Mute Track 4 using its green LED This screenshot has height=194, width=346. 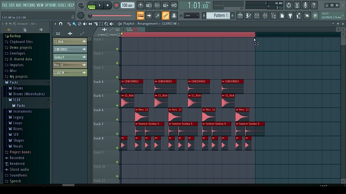pyautogui.click(x=117, y=91)
